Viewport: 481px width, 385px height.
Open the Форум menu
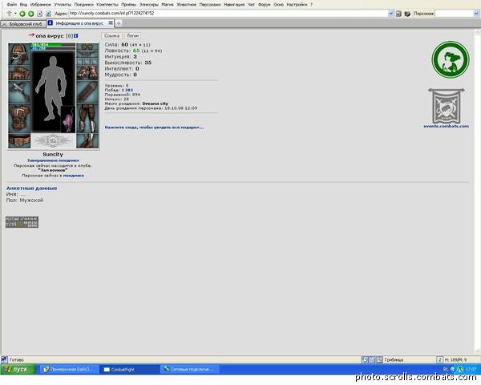(x=264, y=4)
